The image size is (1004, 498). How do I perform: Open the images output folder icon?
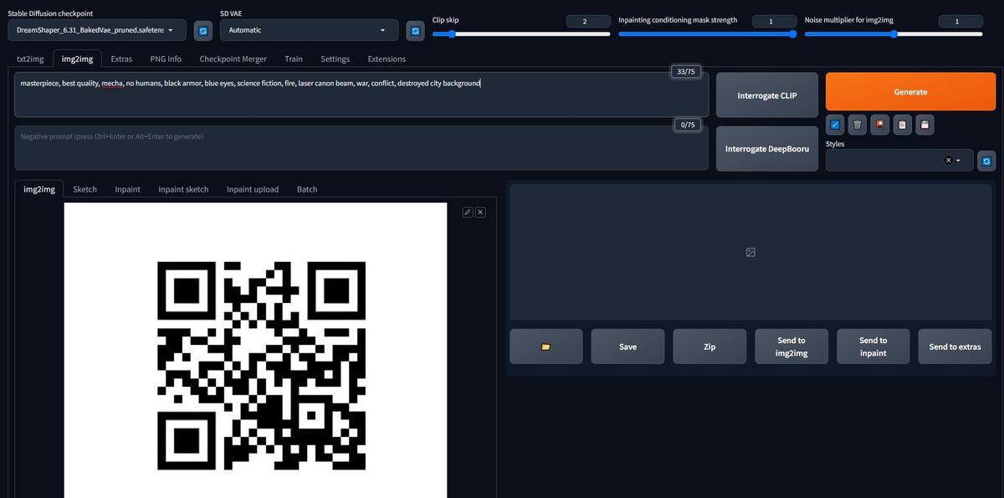(x=546, y=346)
